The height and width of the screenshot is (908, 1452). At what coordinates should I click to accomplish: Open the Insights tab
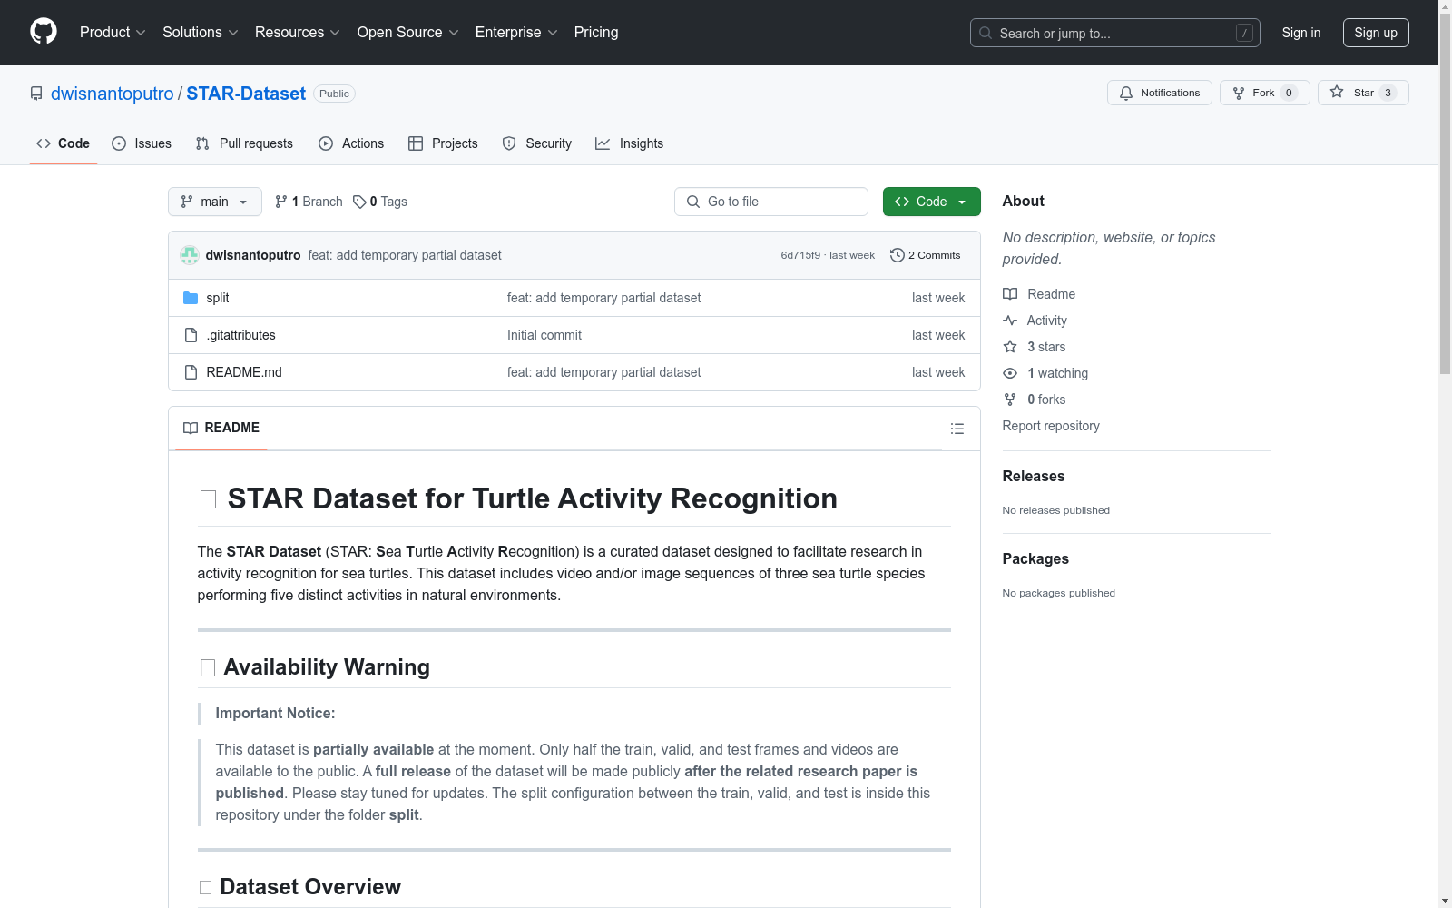pyautogui.click(x=630, y=143)
